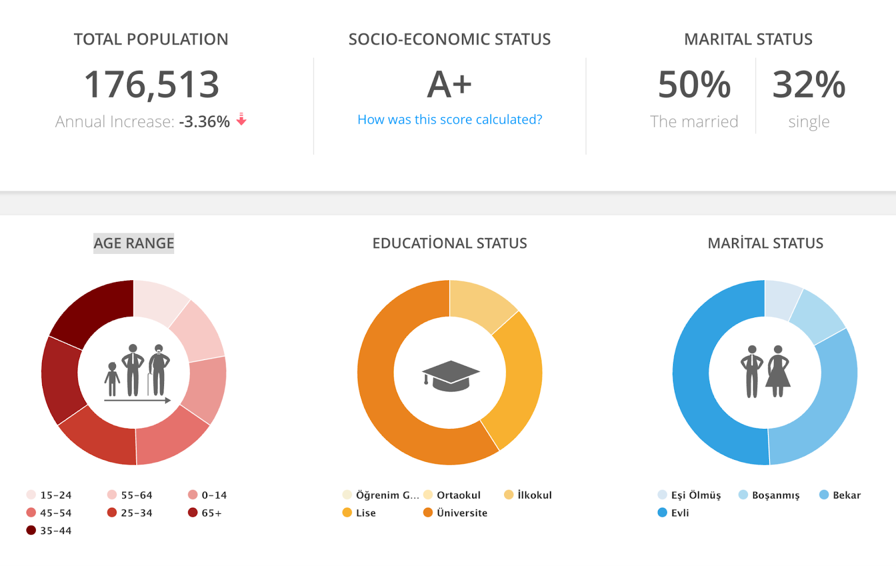Click the Evli legend color dot
Image resolution: width=896 pixels, height=566 pixels.
[662, 512]
